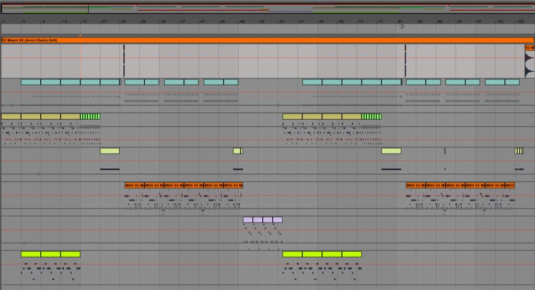Viewport: 535px width, 290px height.
Task: Select the first yellow clip at bar 1
Action: point(11,117)
